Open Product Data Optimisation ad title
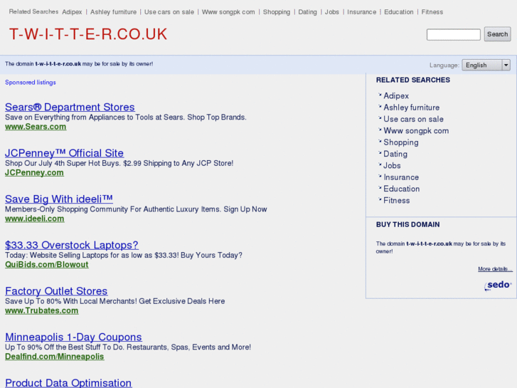This screenshot has height=388, width=517. 68,383
